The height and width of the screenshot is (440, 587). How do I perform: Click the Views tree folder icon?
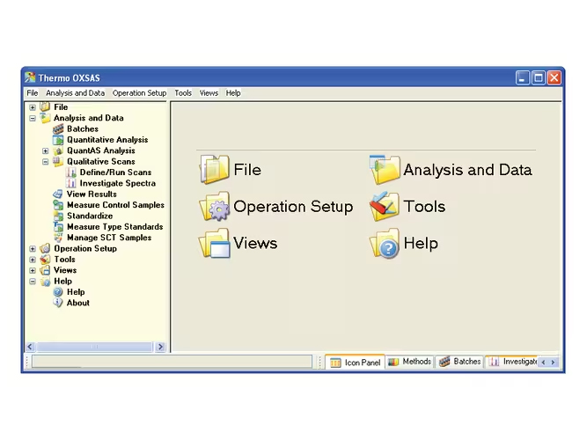(45, 270)
